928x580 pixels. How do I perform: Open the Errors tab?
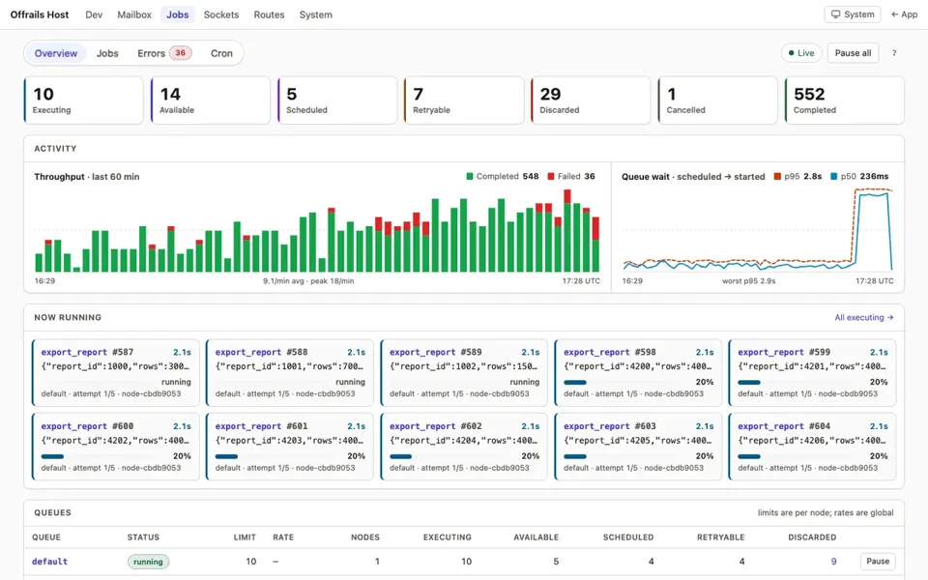pyautogui.click(x=164, y=53)
